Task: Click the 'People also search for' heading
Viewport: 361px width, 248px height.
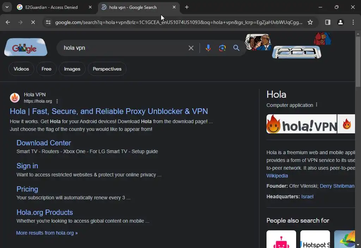Action: [298, 220]
